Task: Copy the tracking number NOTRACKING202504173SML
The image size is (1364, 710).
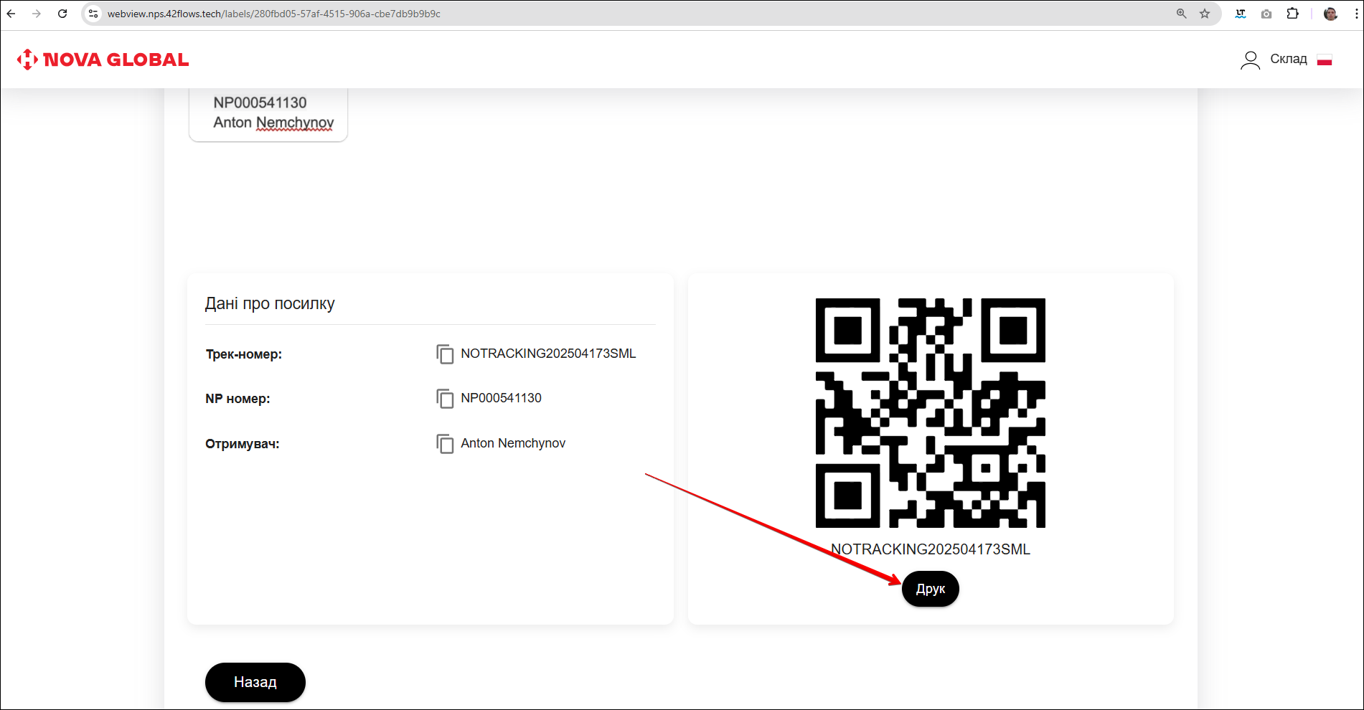Action: pyautogui.click(x=445, y=354)
